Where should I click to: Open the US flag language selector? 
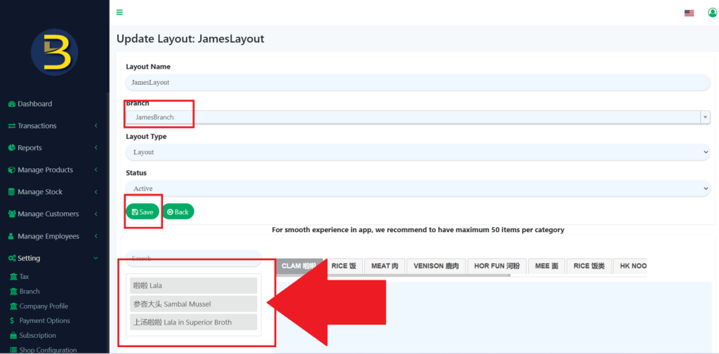click(689, 13)
